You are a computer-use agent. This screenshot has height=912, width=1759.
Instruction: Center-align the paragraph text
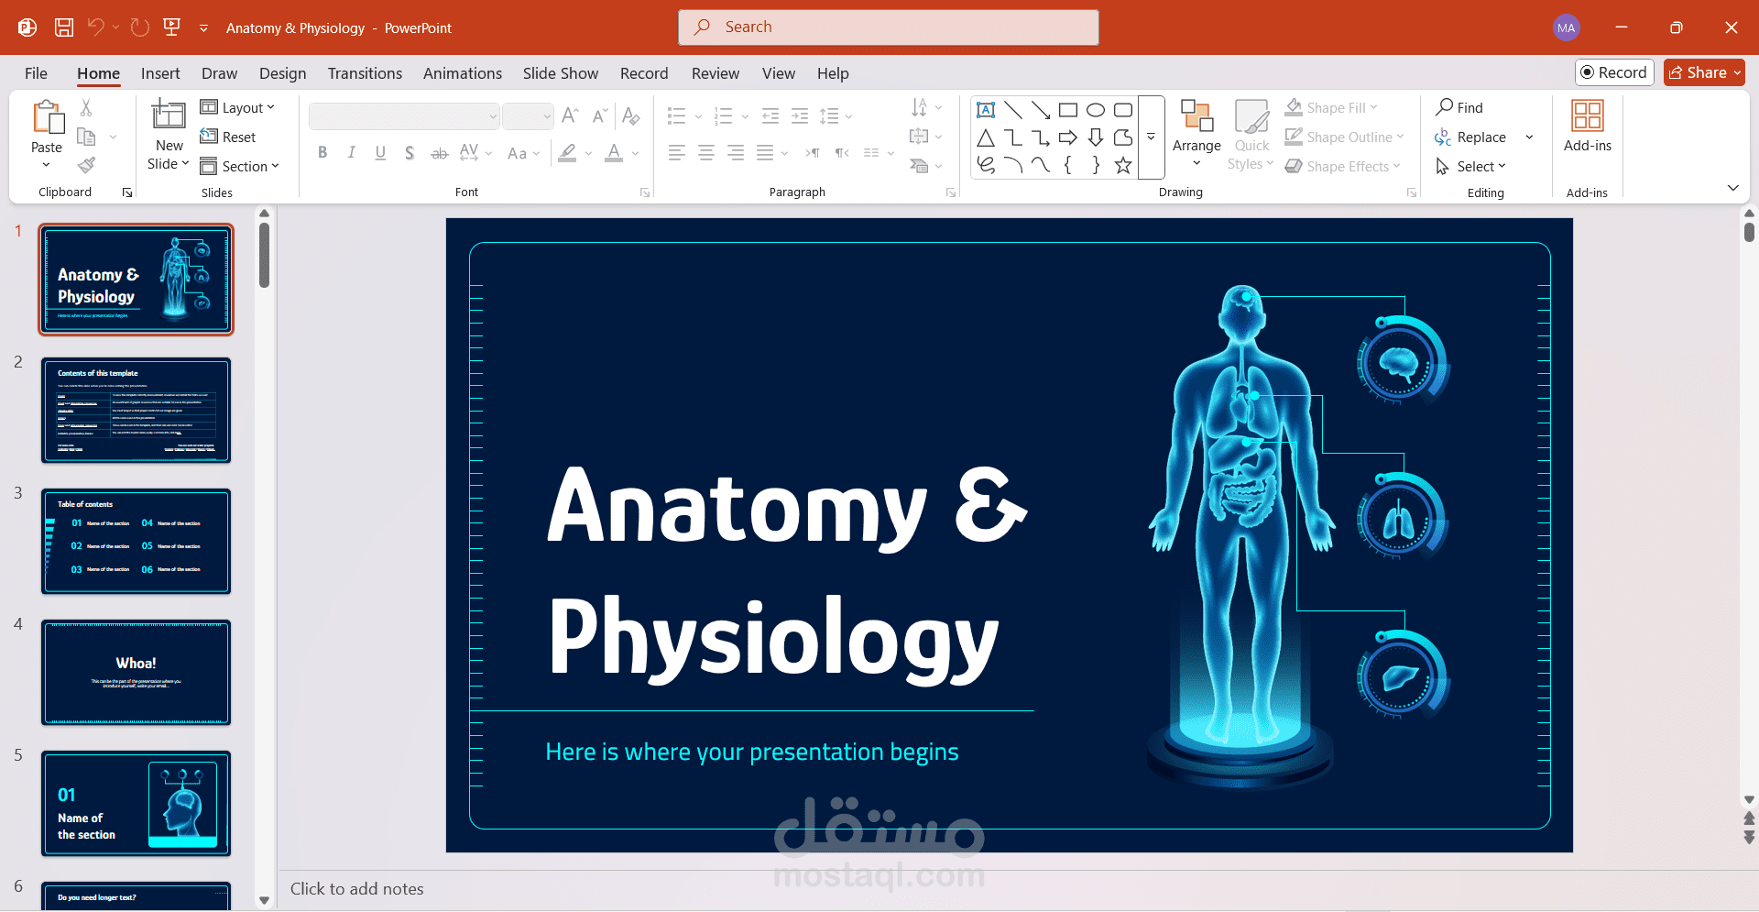coord(706,153)
